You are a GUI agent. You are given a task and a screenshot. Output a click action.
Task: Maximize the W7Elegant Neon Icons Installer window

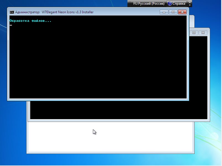pos(173,12)
